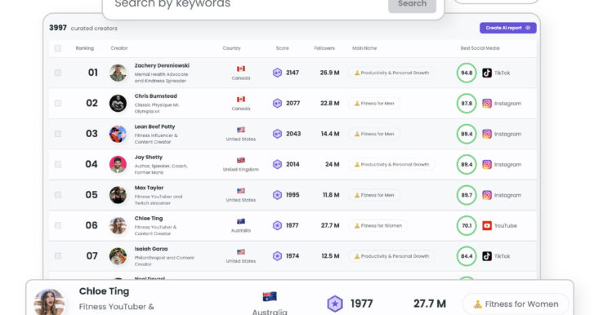Screen dimensions: 603x315
Task: Click Instagram icon in Jay Shetty row
Action: coord(487,164)
